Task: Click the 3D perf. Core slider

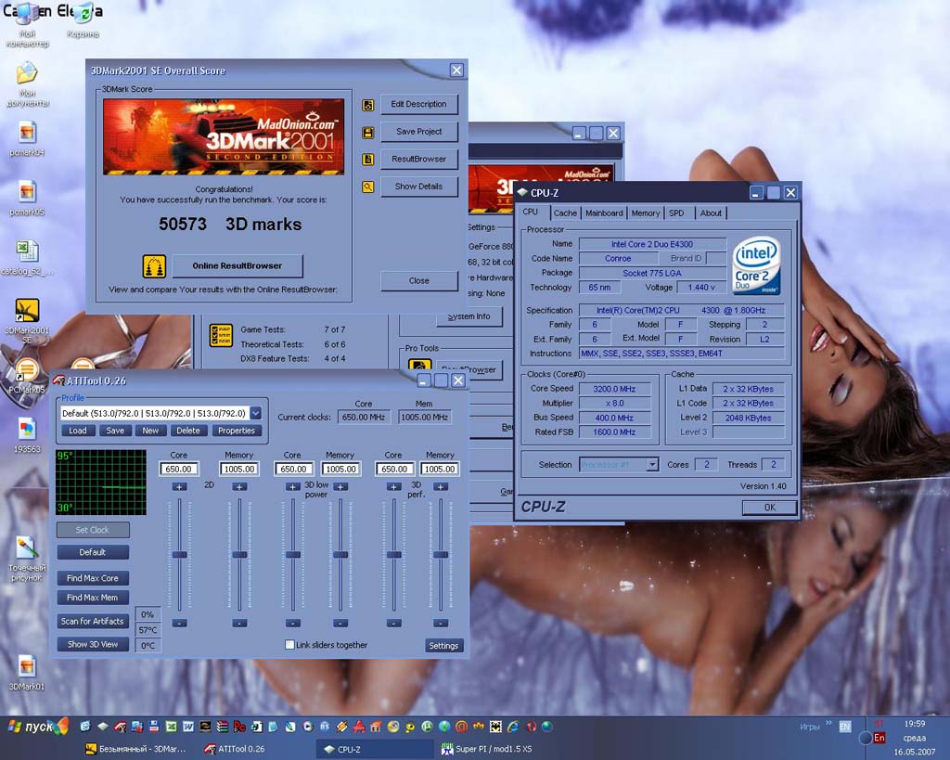Action: coord(393,555)
